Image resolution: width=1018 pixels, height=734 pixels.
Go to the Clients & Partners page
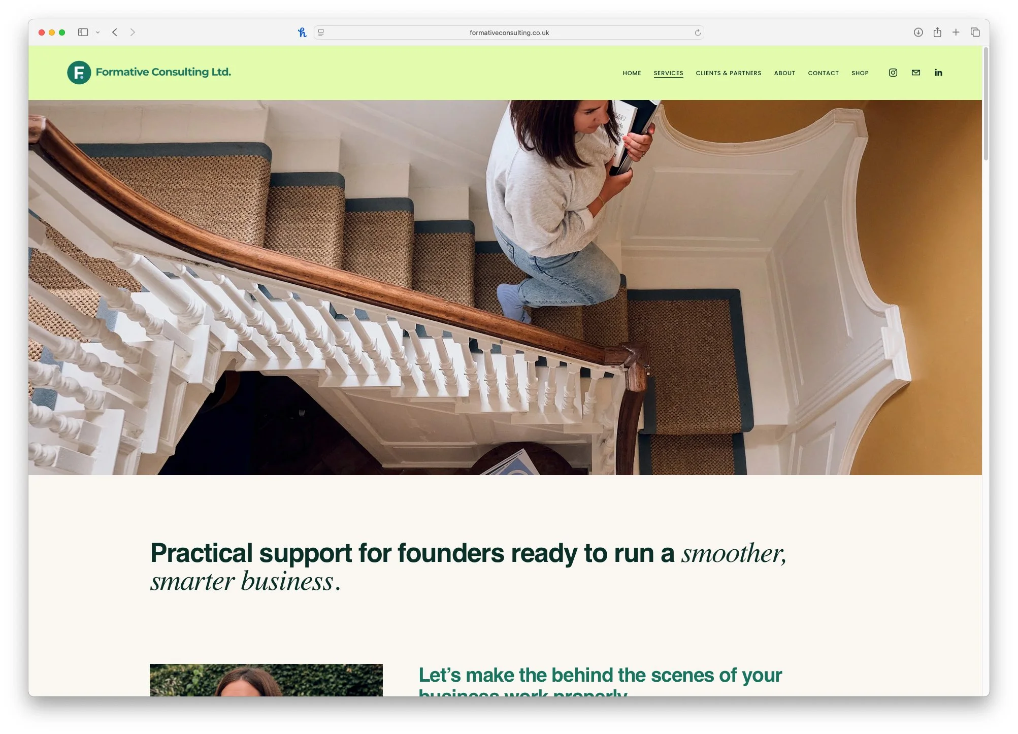point(728,73)
